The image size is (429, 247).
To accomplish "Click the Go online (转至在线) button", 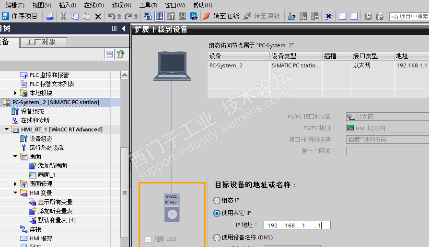I will click(x=221, y=16).
